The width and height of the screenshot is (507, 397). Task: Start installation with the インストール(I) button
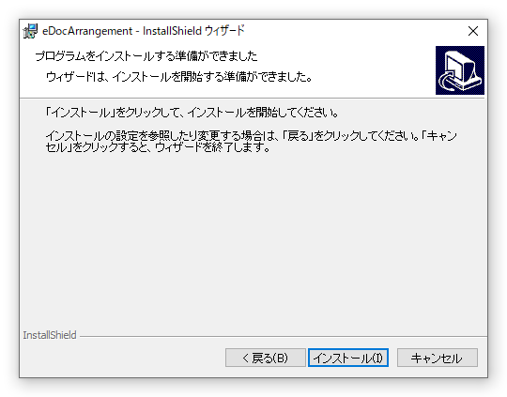tap(348, 358)
